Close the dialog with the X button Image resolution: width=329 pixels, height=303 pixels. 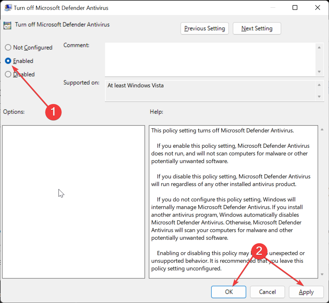[317, 8]
